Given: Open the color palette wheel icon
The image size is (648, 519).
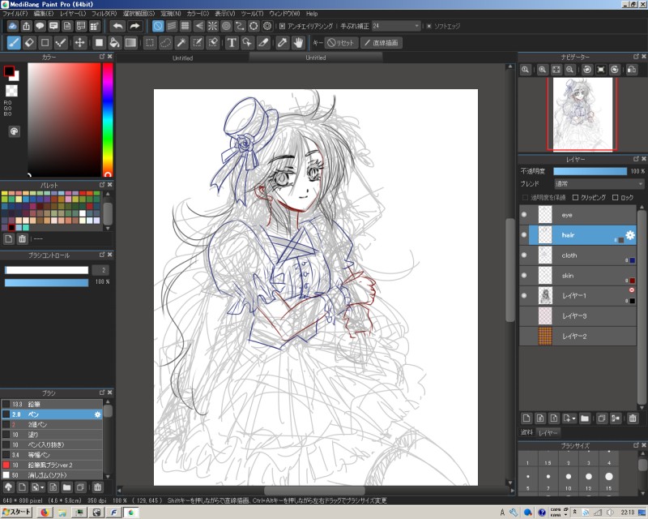Looking at the screenshot, I should pos(14,131).
